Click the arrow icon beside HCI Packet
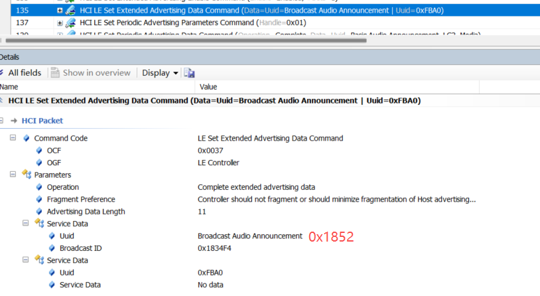 tap(14, 121)
